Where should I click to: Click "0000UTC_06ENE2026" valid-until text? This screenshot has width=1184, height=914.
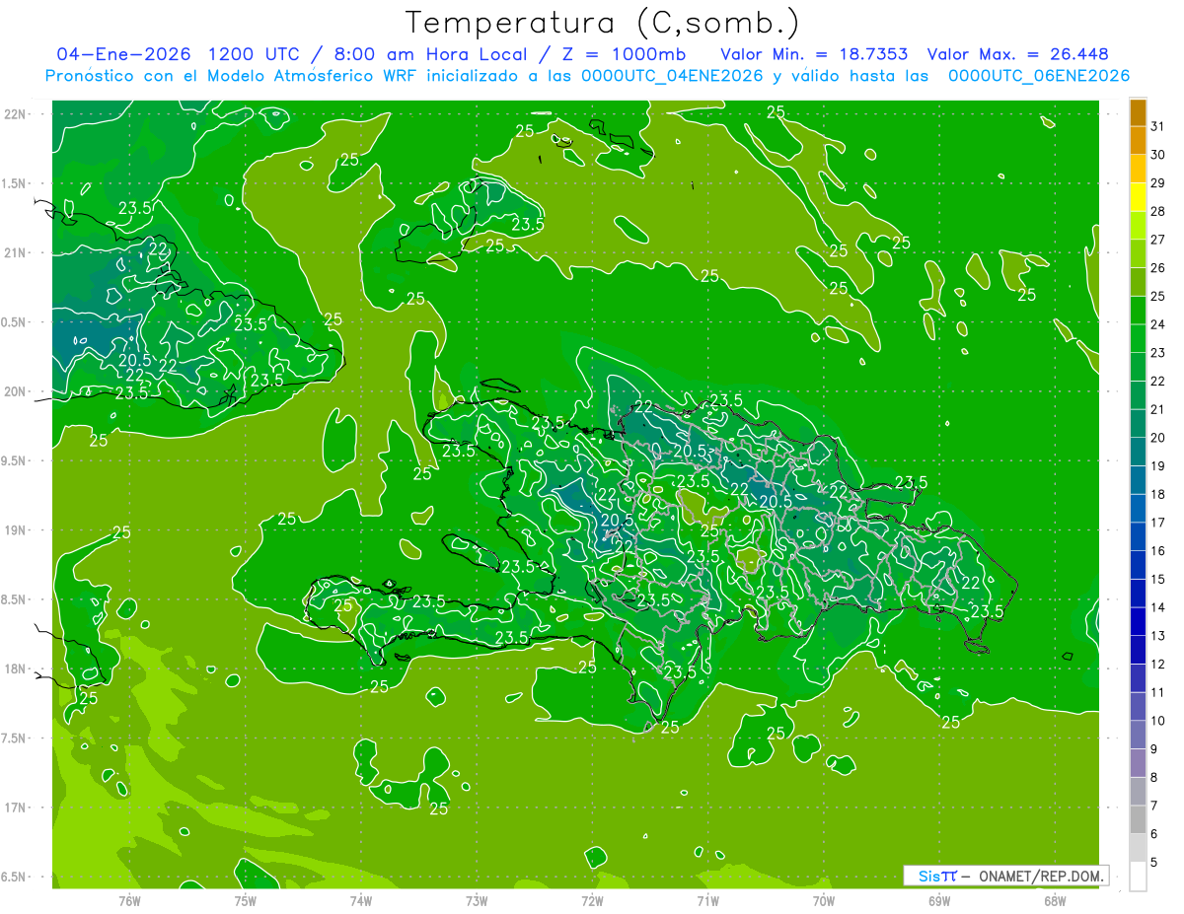click(1039, 76)
